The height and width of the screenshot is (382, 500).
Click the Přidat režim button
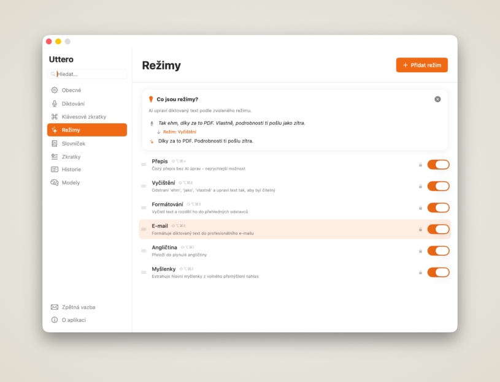[x=422, y=65]
